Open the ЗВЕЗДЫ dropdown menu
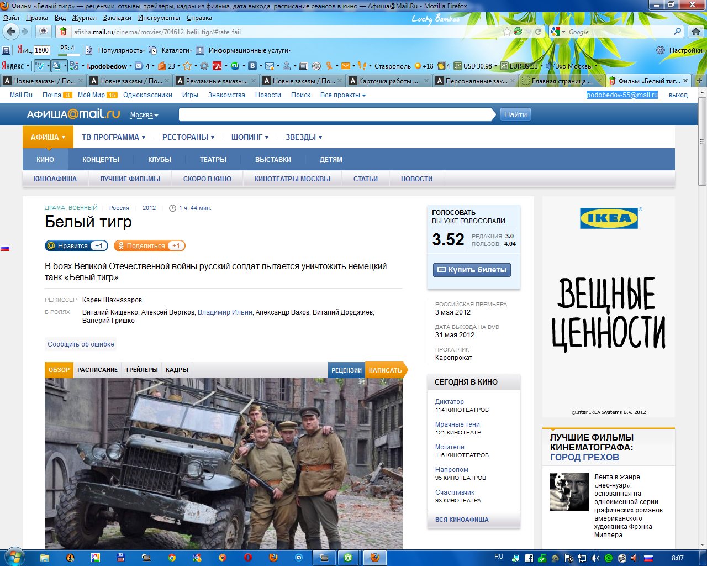The width and height of the screenshot is (707, 566). coord(304,137)
